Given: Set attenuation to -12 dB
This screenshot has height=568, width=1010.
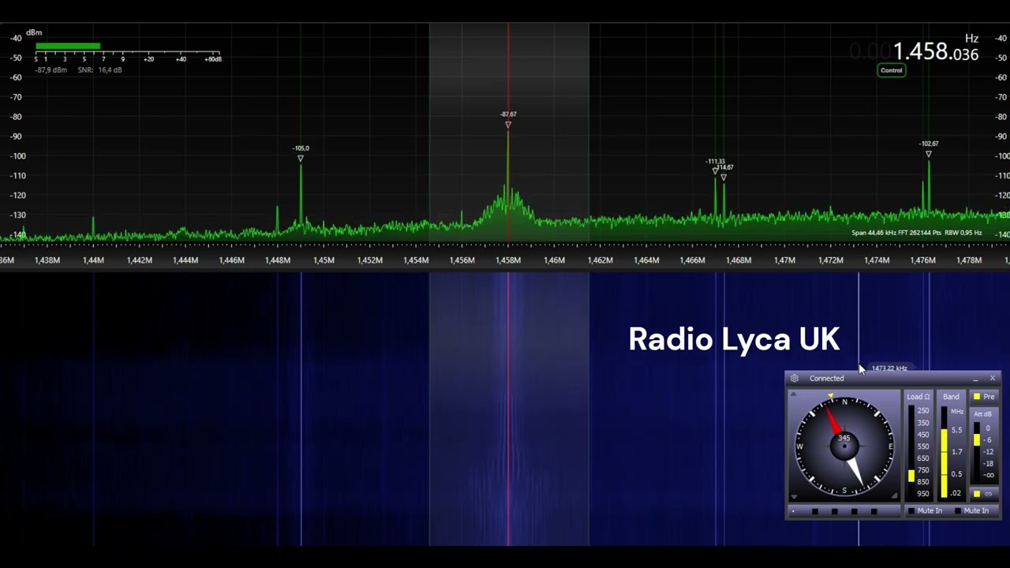Looking at the screenshot, I should pos(988,451).
